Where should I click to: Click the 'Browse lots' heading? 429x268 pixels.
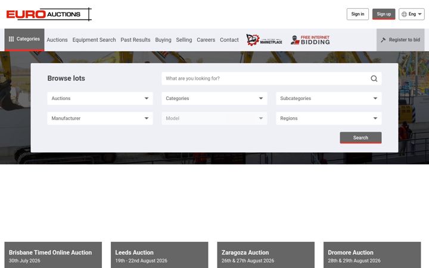(x=66, y=79)
